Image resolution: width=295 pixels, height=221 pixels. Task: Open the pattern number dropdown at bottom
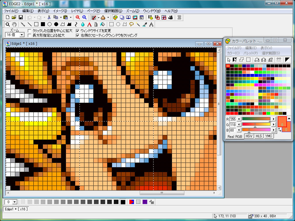[14, 202]
